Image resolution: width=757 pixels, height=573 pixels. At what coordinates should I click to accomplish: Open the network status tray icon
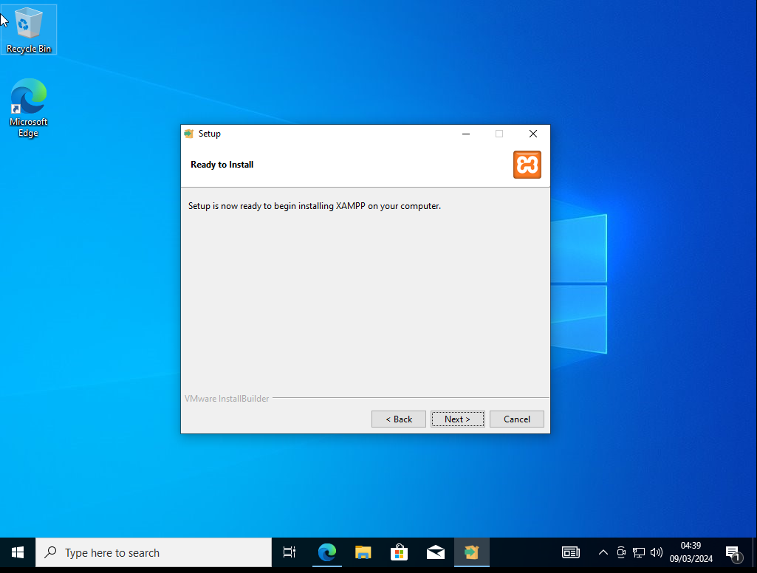point(639,552)
